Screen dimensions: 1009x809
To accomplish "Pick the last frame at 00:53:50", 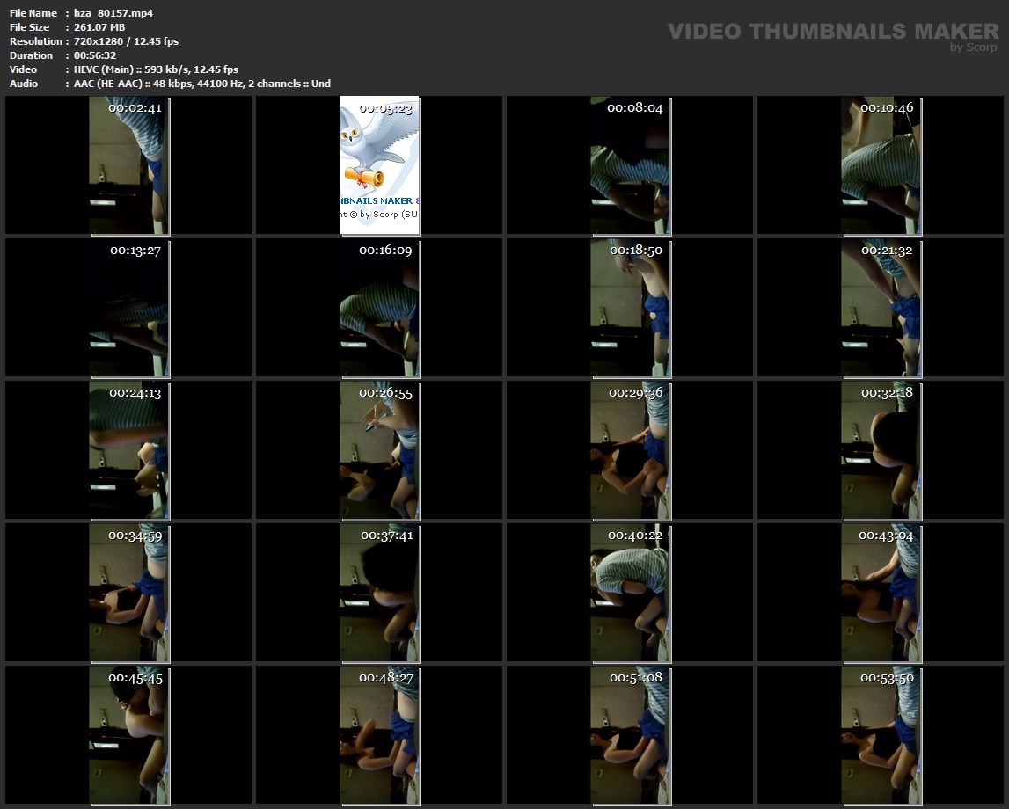I will click(881, 735).
